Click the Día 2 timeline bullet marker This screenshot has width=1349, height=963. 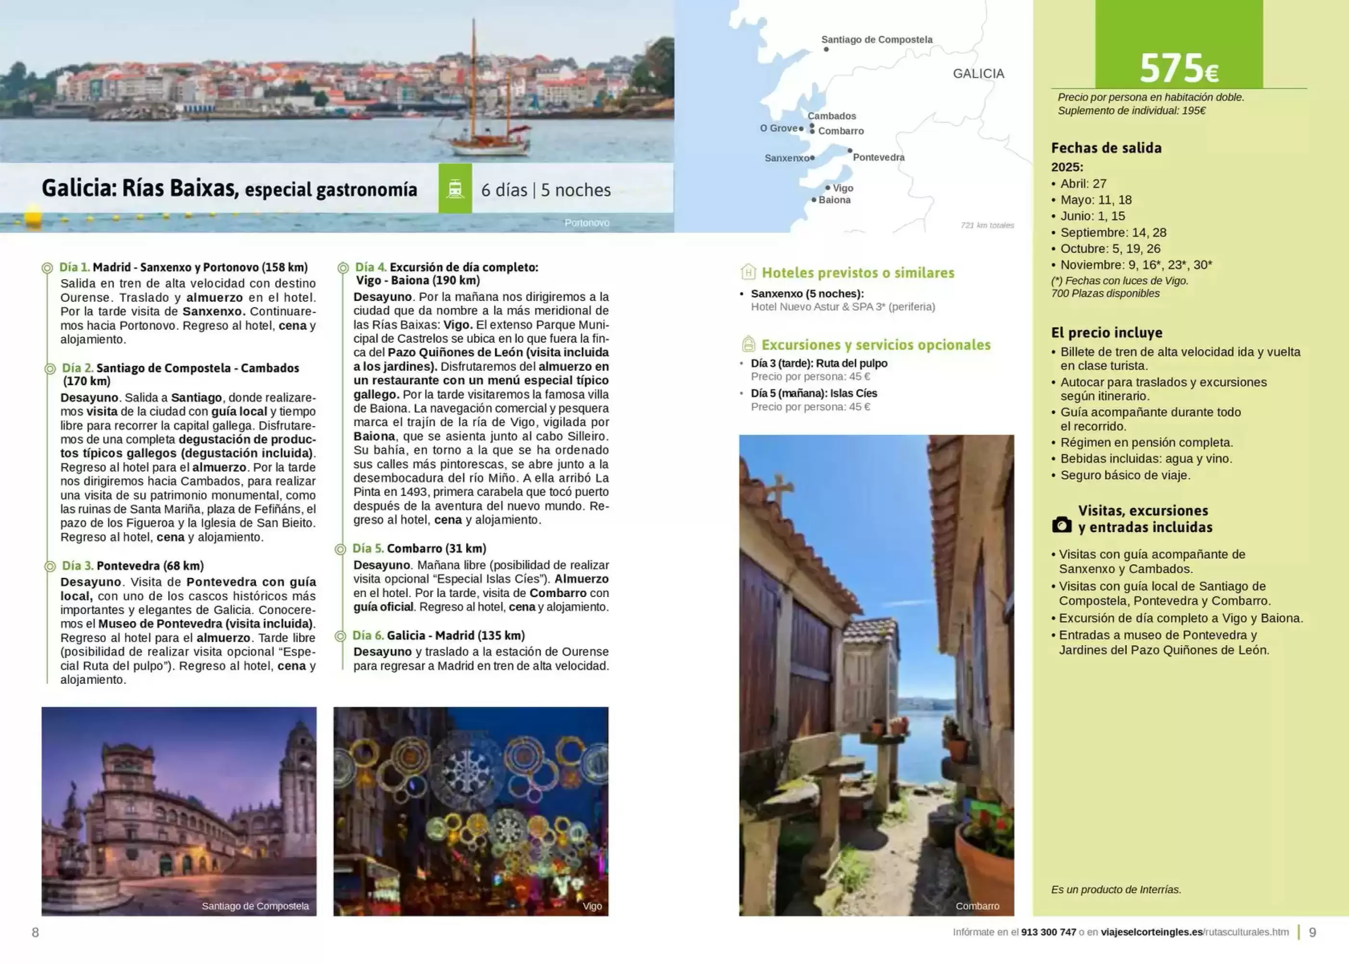coord(51,369)
